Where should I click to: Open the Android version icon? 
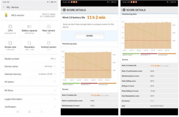[x=49, y=43]
